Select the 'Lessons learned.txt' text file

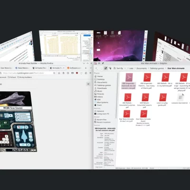180,99
